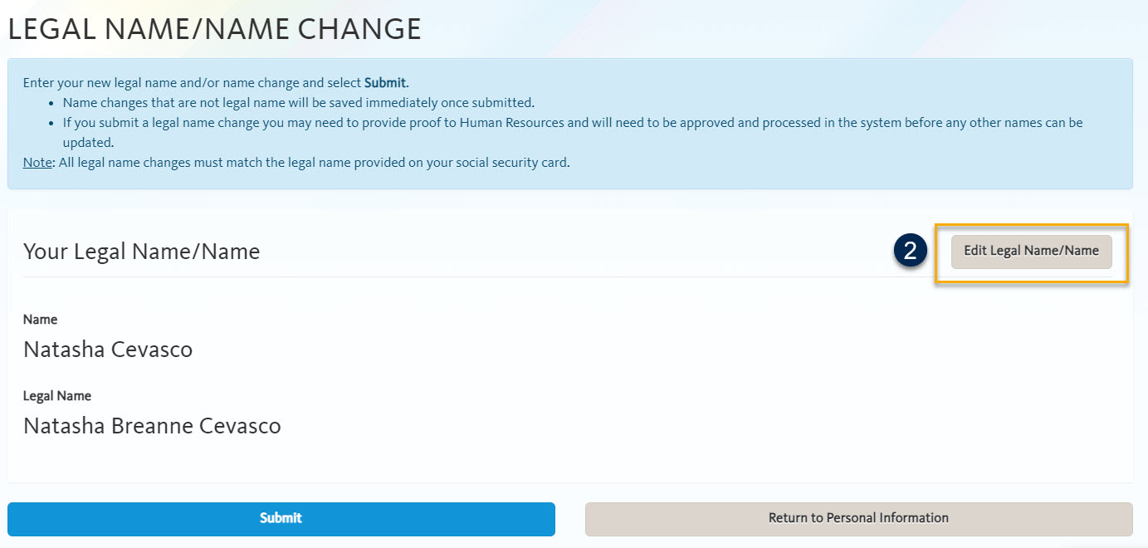Screen dimensions: 1148x548
Task: Click the dark circular number 2 badge
Action: coord(910,252)
